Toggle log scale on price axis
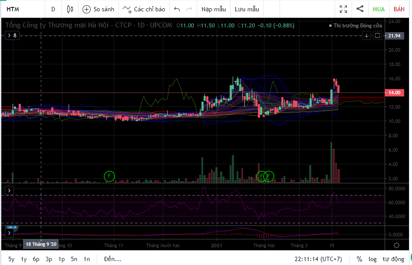 [372, 259]
